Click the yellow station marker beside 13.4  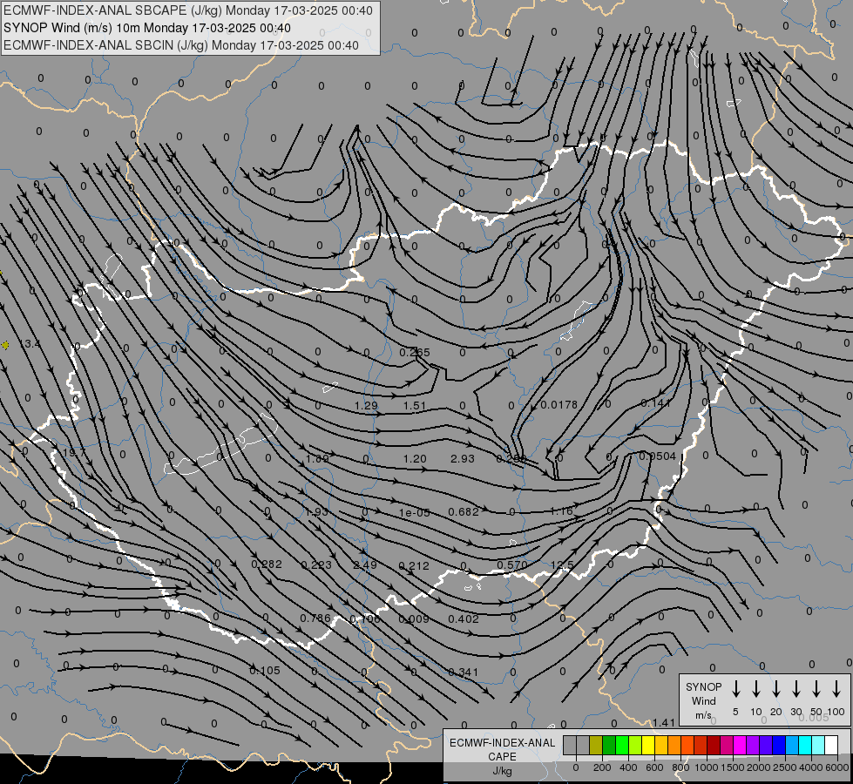(5, 345)
